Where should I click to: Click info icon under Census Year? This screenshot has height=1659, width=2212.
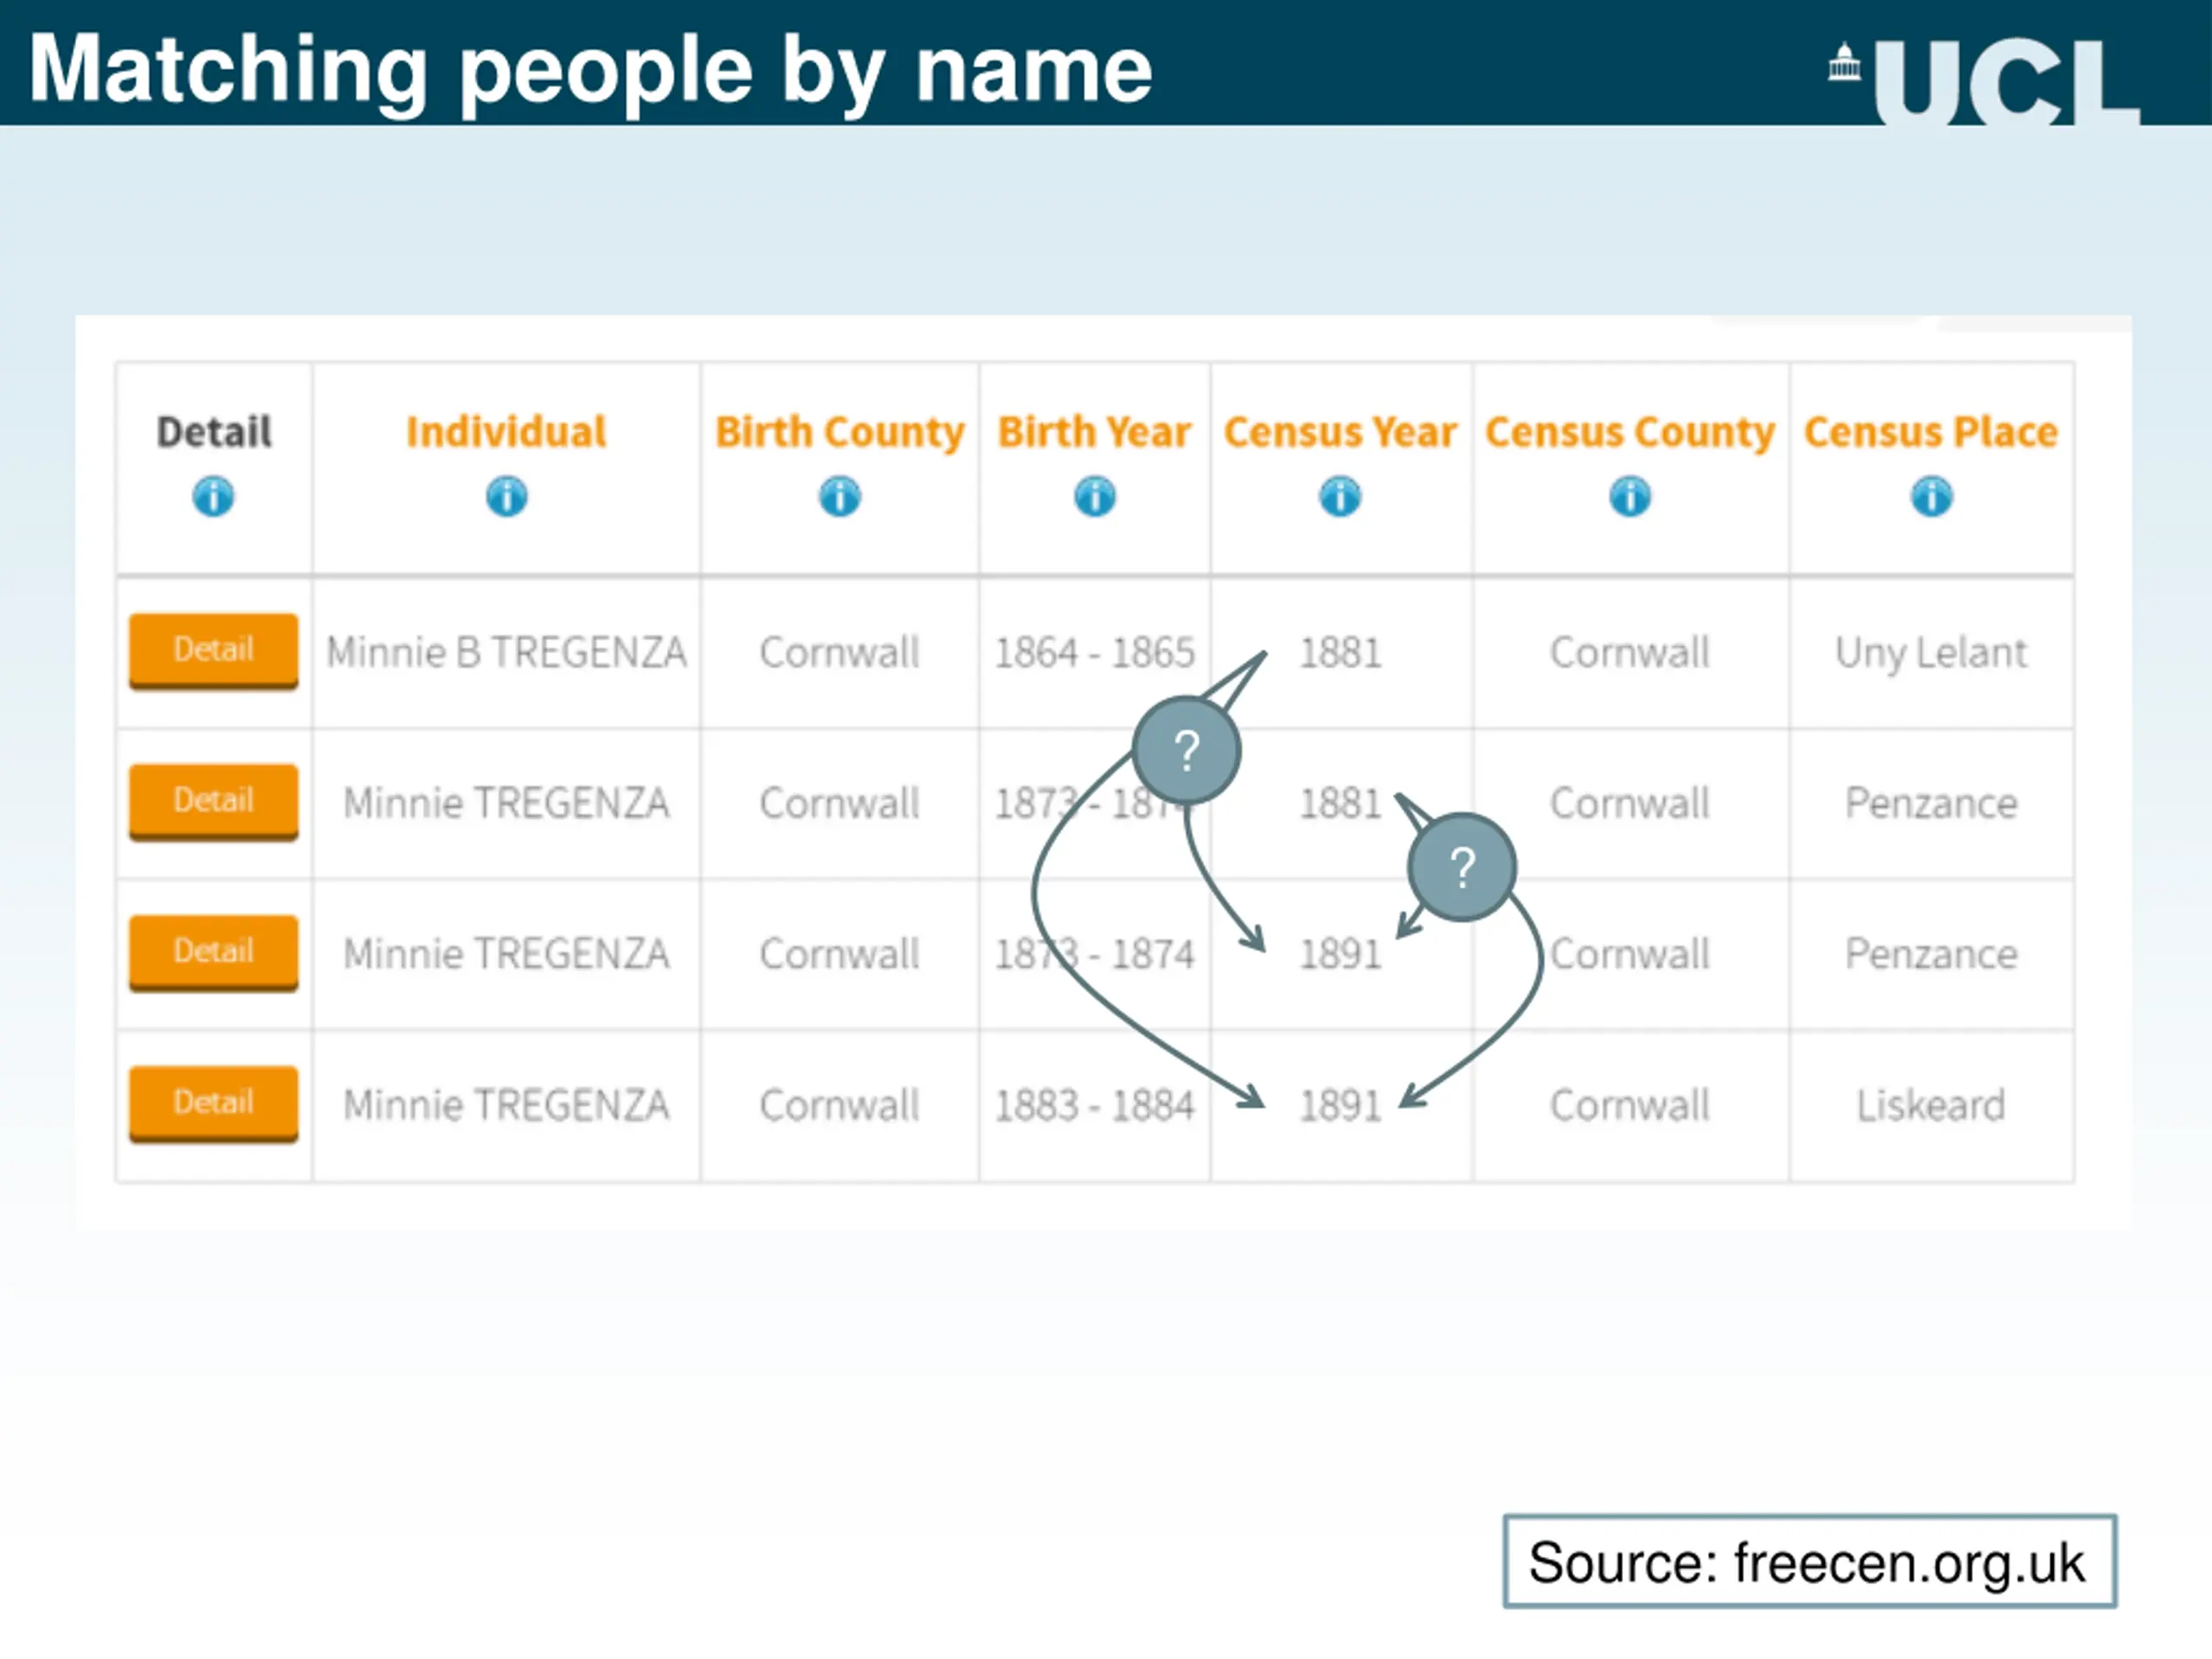[x=1340, y=496]
